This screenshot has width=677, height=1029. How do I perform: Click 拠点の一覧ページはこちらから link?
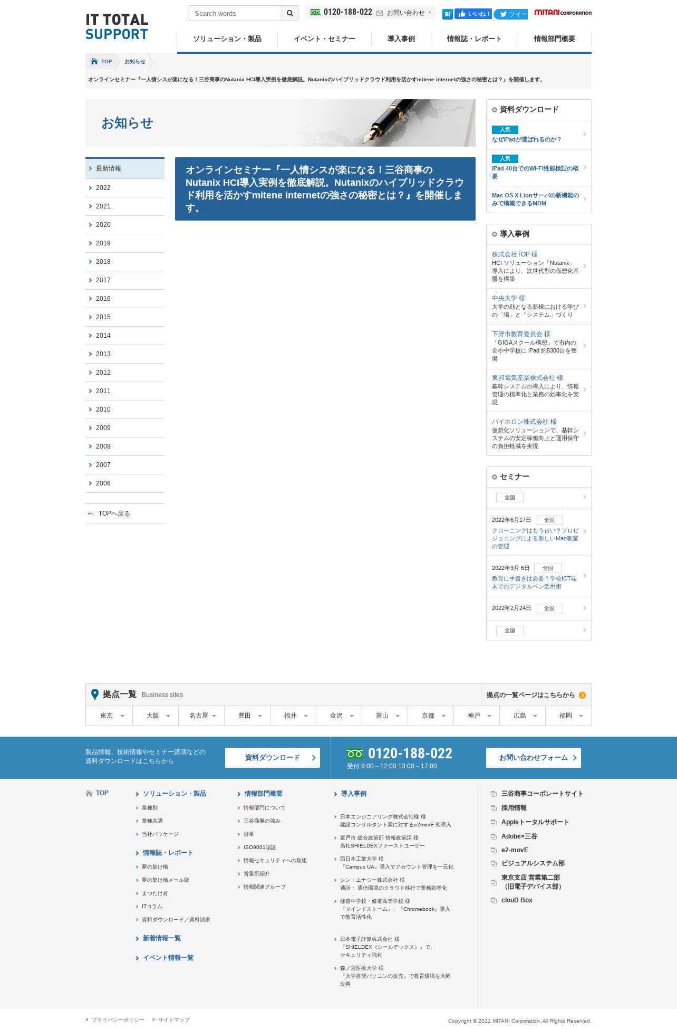point(530,695)
